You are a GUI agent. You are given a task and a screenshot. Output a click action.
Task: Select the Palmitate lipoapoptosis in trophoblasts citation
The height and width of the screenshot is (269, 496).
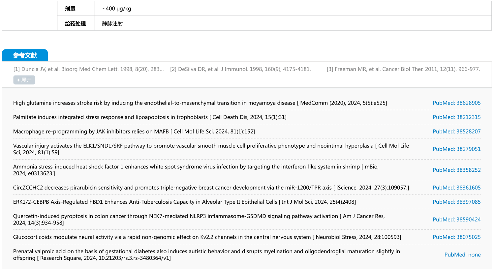pyautogui.click(x=150, y=117)
